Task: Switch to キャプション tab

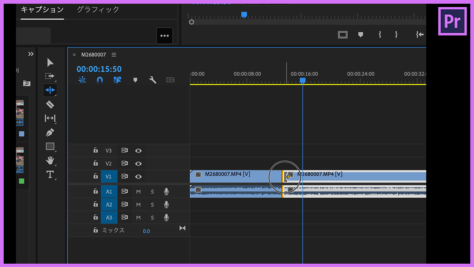Action: coord(42,10)
